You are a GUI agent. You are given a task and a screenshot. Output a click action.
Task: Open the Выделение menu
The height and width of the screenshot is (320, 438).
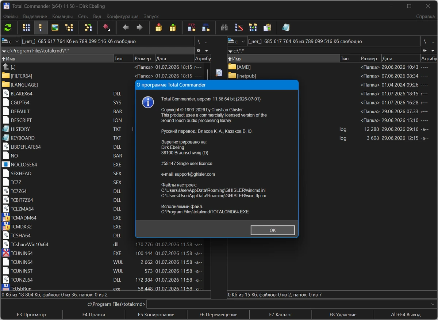coord(35,16)
